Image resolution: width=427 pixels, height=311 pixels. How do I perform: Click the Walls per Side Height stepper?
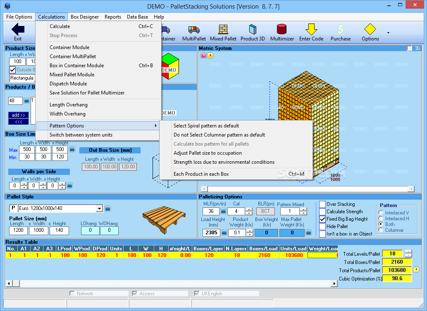coord(62,186)
